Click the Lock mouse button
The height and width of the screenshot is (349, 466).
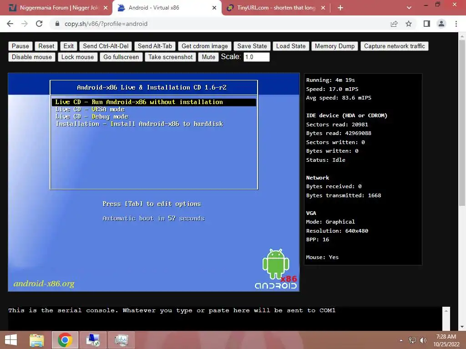point(77,57)
